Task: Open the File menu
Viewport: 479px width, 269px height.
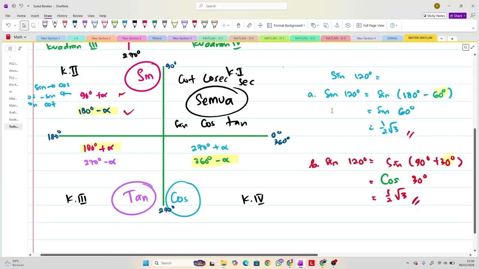Action: pos(7,16)
